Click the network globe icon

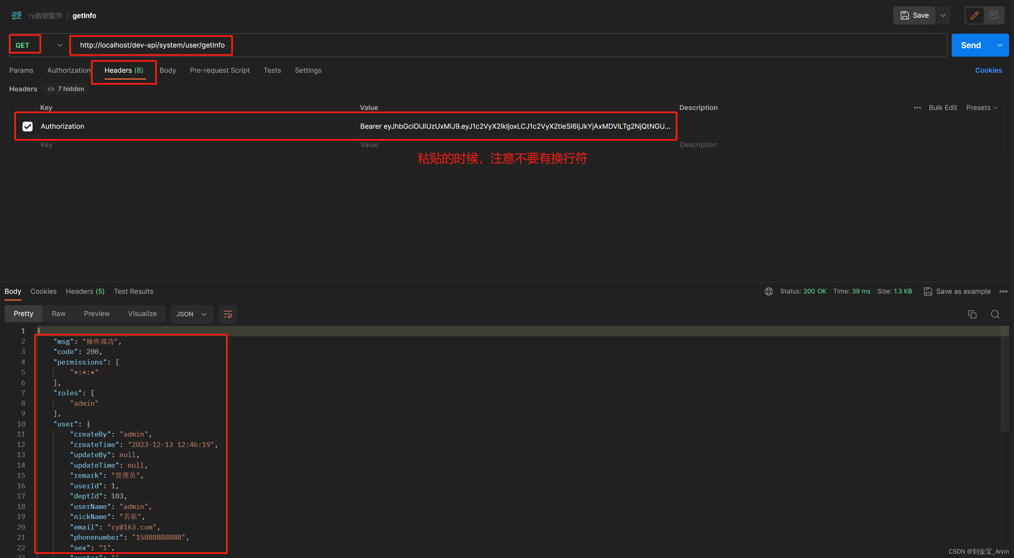(x=768, y=291)
